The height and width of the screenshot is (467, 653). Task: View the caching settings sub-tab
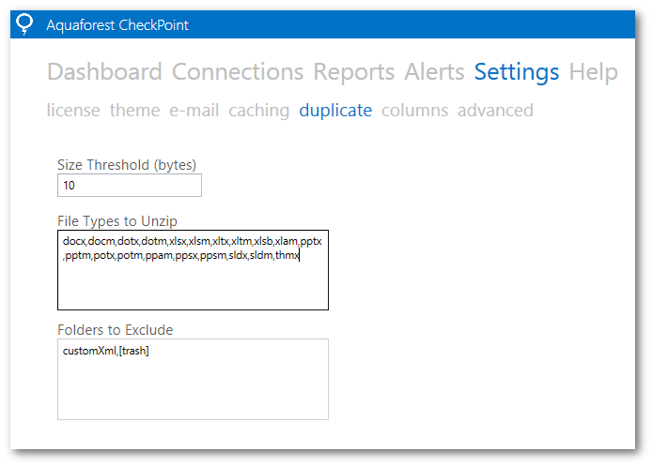(x=258, y=111)
